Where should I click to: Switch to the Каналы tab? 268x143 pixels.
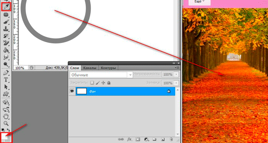[x=90, y=68]
